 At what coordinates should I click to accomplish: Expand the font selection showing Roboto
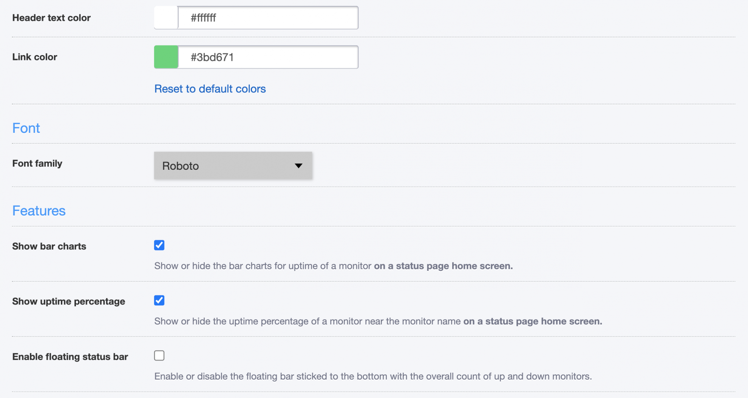click(233, 165)
